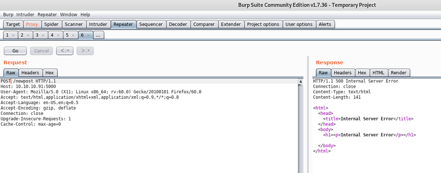Show the Request Raw view
The width and height of the screenshot is (441, 173).
11,72
